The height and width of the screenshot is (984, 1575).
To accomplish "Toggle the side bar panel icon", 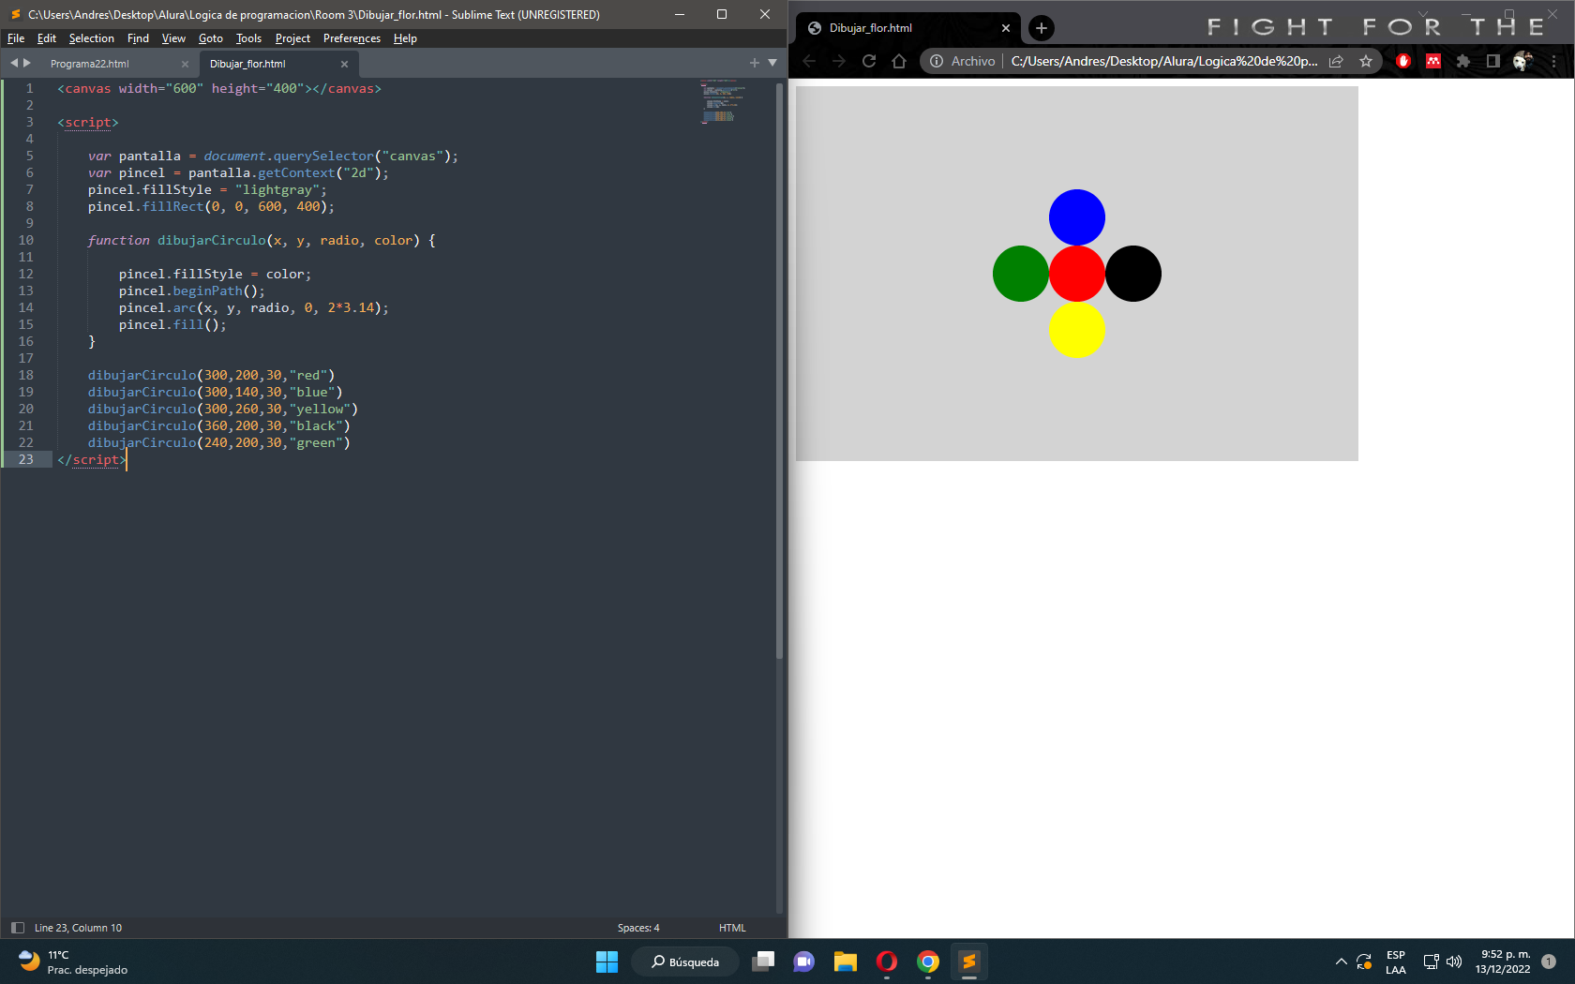I will click(17, 928).
